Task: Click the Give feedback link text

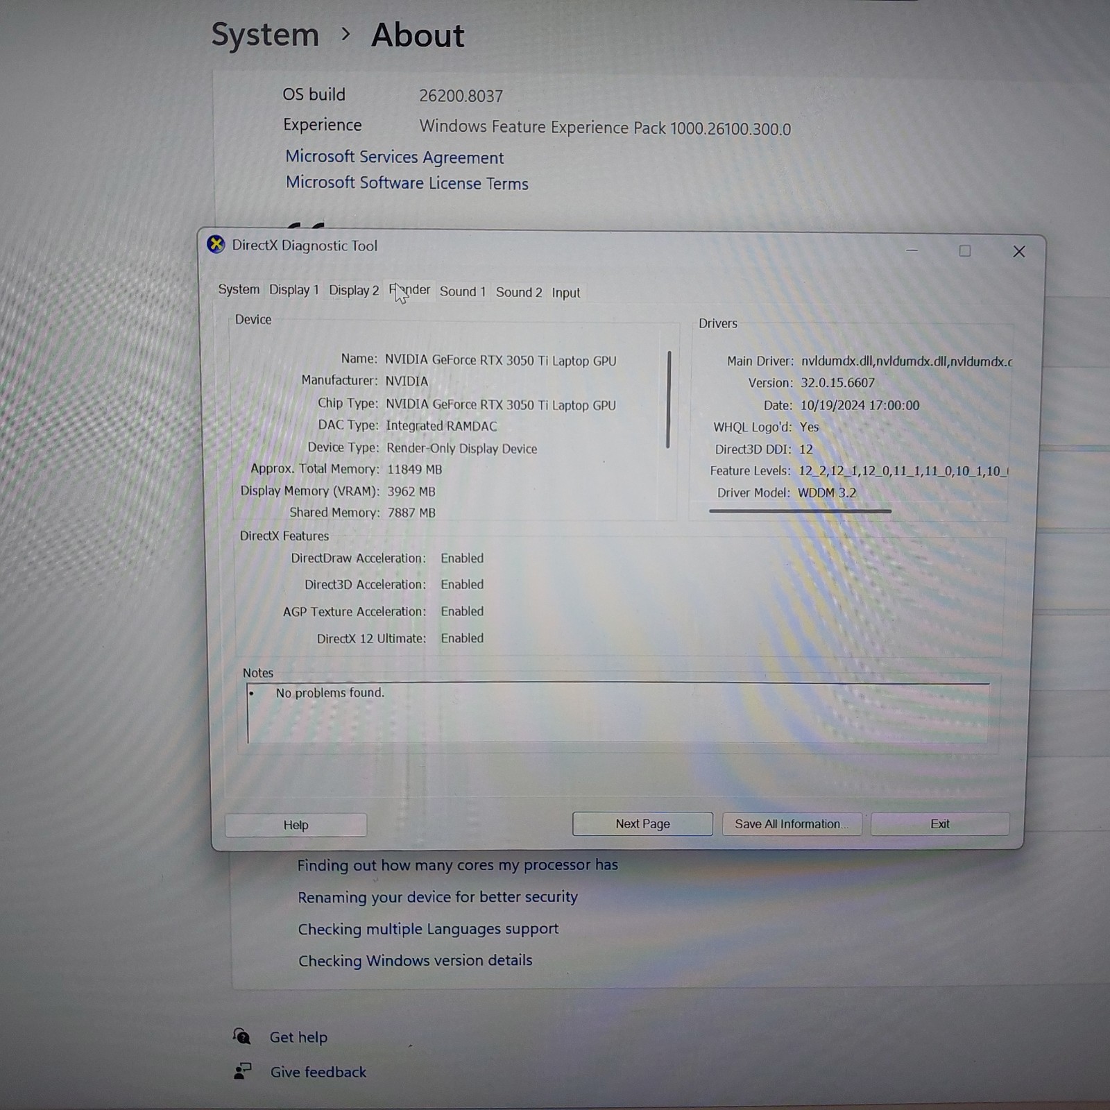Action: [x=318, y=1072]
